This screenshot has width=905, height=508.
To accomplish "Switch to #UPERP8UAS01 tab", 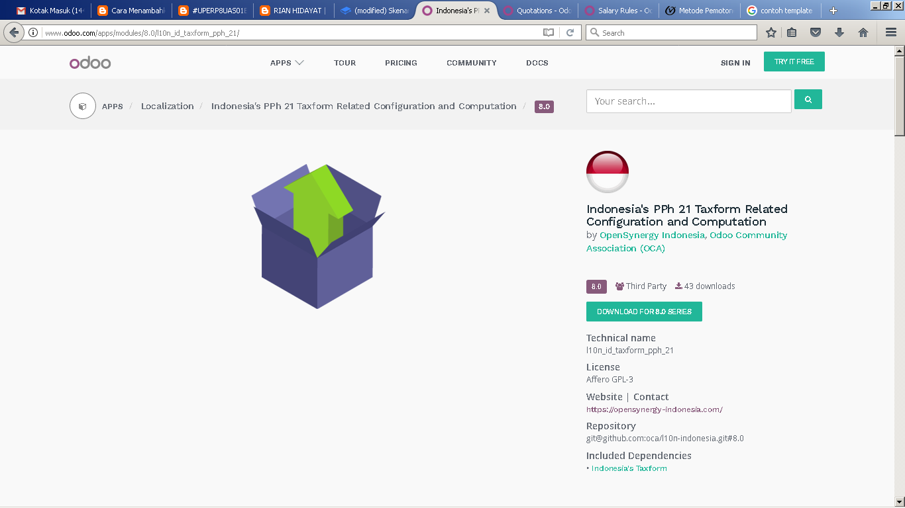I will click(213, 11).
